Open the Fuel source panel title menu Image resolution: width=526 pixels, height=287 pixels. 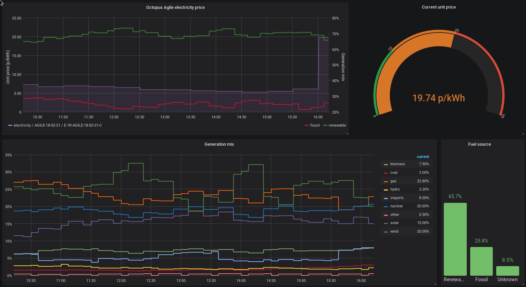pyautogui.click(x=479, y=144)
